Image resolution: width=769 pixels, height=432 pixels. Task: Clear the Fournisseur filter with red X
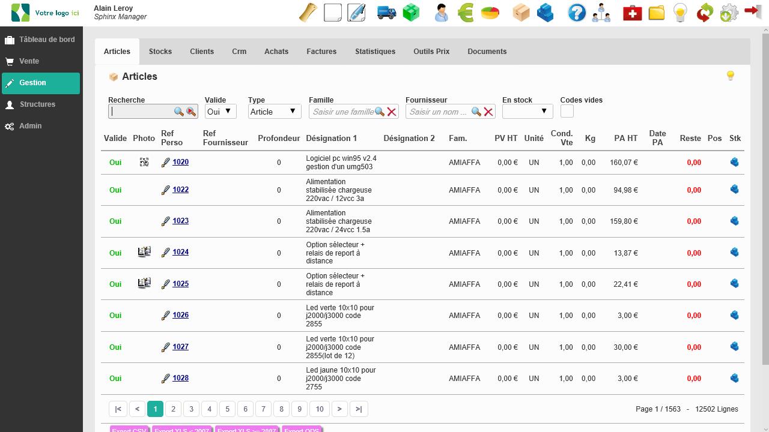pyautogui.click(x=488, y=112)
